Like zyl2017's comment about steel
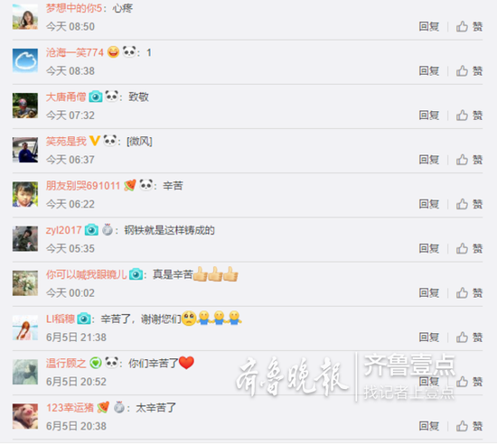This screenshot has width=497, height=444. click(x=469, y=248)
